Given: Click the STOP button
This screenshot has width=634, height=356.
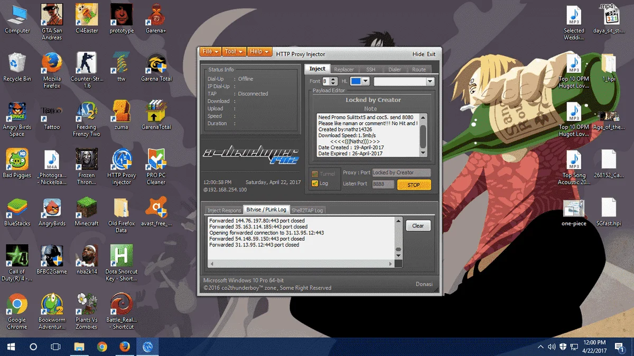Looking at the screenshot, I should click(414, 185).
